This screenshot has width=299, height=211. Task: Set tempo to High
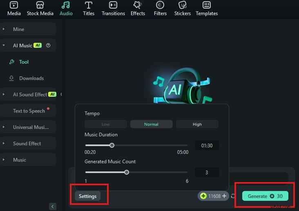click(197, 124)
